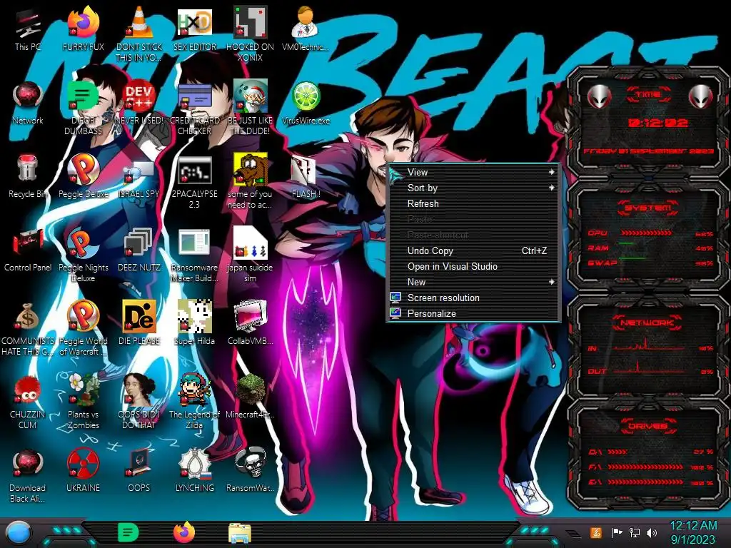The image size is (731, 548).
Task: Open the DEEZ NUTZ stacked windows shortcut
Action: pyautogui.click(x=139, y=250)
